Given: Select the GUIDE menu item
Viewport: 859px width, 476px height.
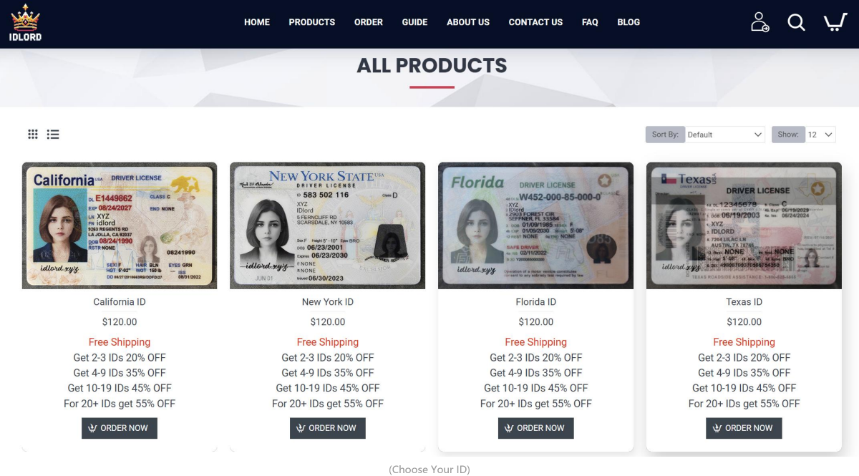Looking at the screenshot, I should (414, 22).
